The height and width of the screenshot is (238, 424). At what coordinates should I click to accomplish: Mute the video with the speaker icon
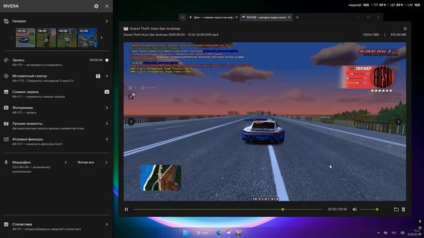354,210
